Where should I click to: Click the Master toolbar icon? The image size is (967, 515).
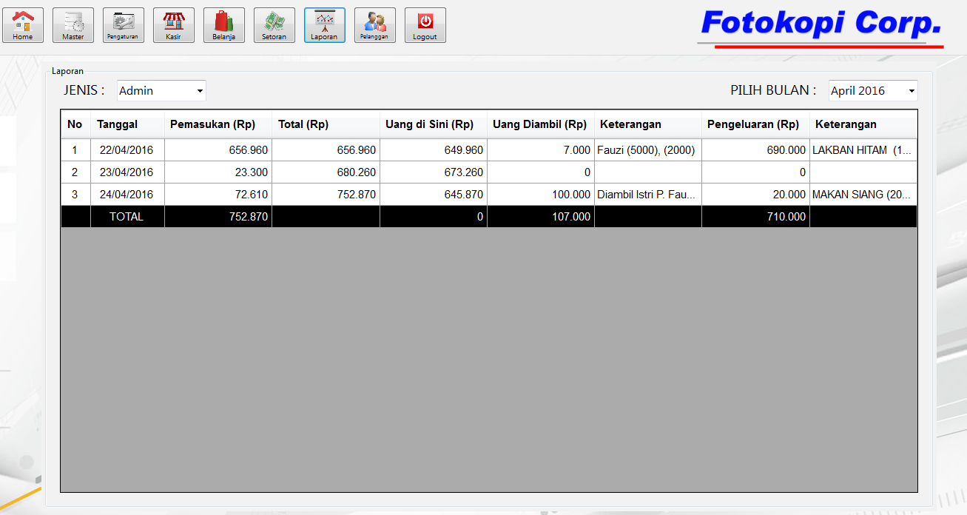click(x=73, y=24)
